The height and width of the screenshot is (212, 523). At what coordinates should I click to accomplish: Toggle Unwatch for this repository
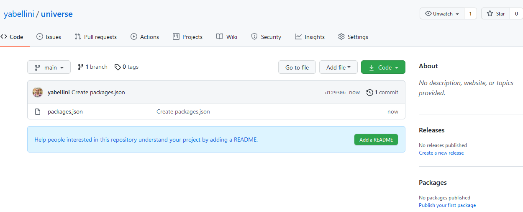pos(442,13)
